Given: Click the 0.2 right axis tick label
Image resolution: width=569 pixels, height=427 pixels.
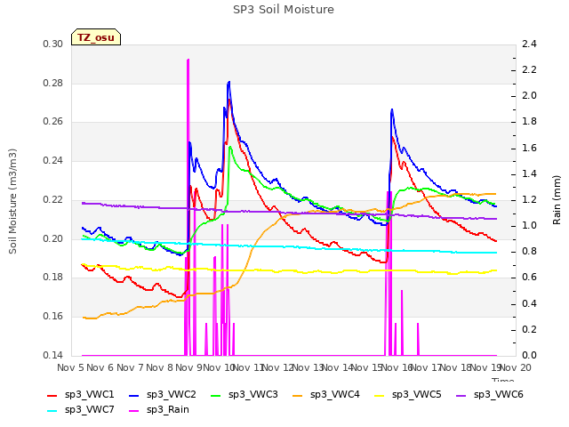Looking at the screenshot, I should [529, 330].
